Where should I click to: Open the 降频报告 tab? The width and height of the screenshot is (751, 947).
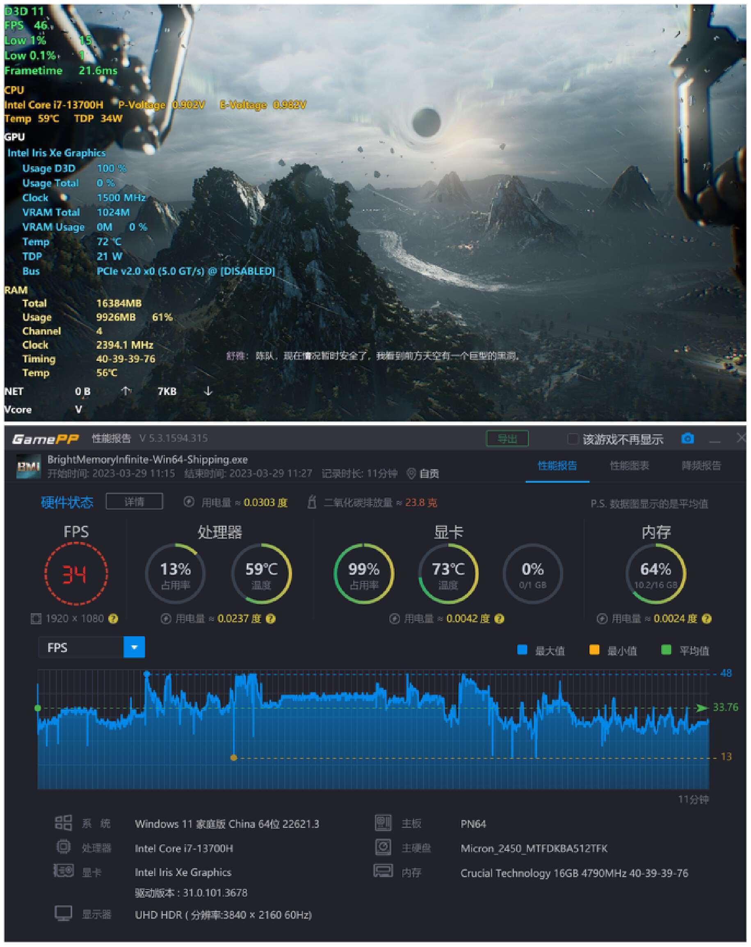[x=701, y=465]
